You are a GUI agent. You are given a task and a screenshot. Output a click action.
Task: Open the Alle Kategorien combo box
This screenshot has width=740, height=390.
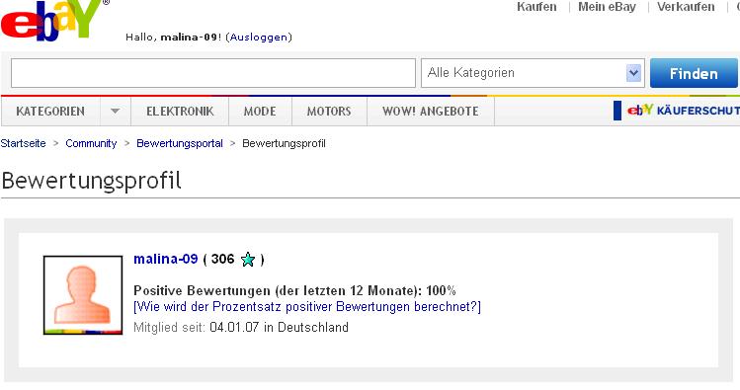tap(533, 73)
